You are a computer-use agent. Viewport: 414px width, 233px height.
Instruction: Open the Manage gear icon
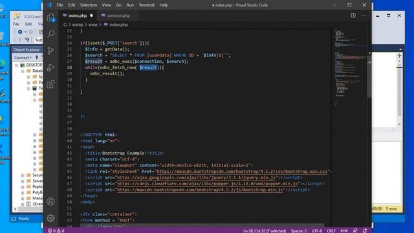pos(50,218)
